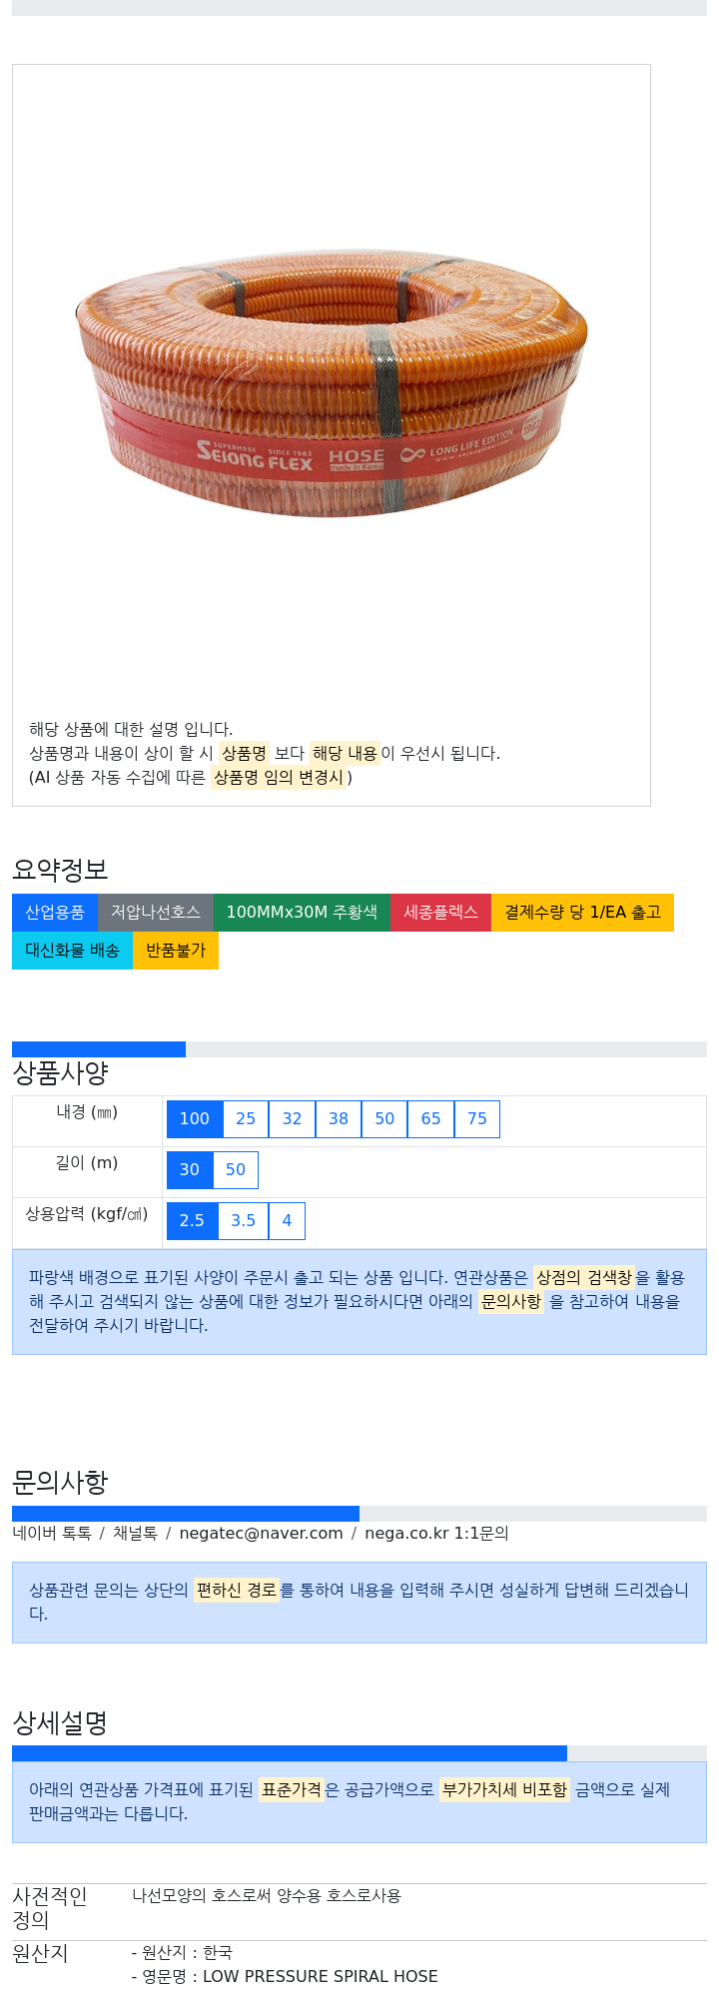719x1989 pixels.
Task: Select inner diameter 50 option
Action: (x=384, y=1119)
